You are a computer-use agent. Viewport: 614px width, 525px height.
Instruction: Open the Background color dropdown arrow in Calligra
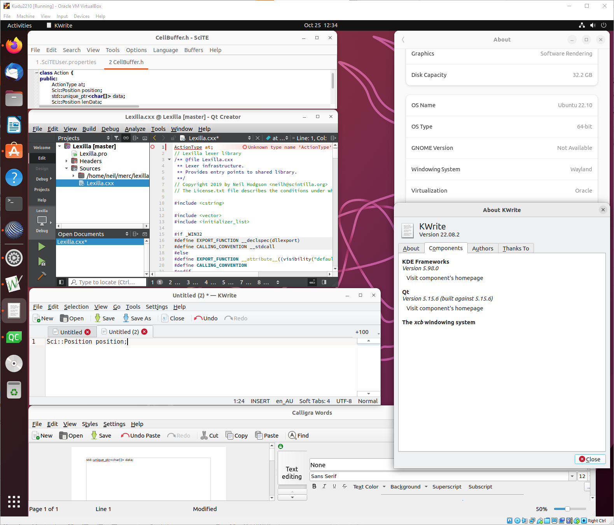[426, 487]
